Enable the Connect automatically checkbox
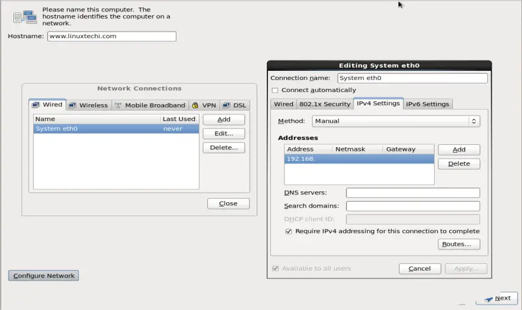The height and width of the screenshot is (310, 522). pos(275,90)
